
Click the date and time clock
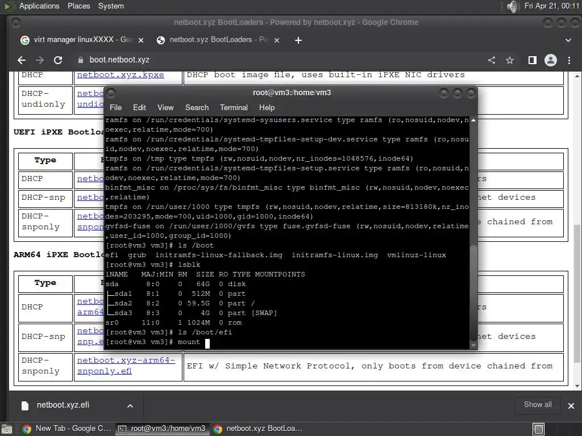(x=551, y=6)
